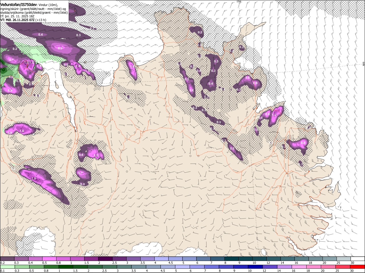
Task: Click the '15W' longitude label at the top edge of the map
Action: pyautogui.click(x=239, y=1)
